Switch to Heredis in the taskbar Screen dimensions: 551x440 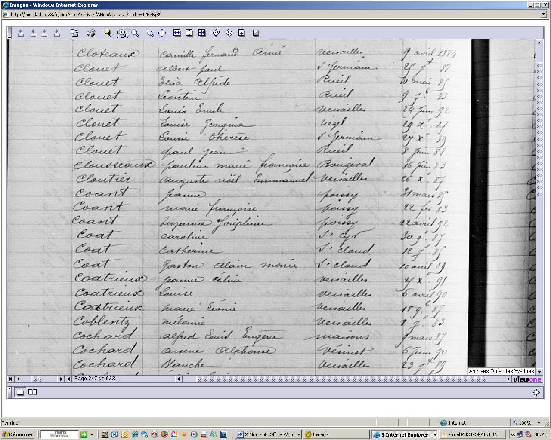click(335, 434)
